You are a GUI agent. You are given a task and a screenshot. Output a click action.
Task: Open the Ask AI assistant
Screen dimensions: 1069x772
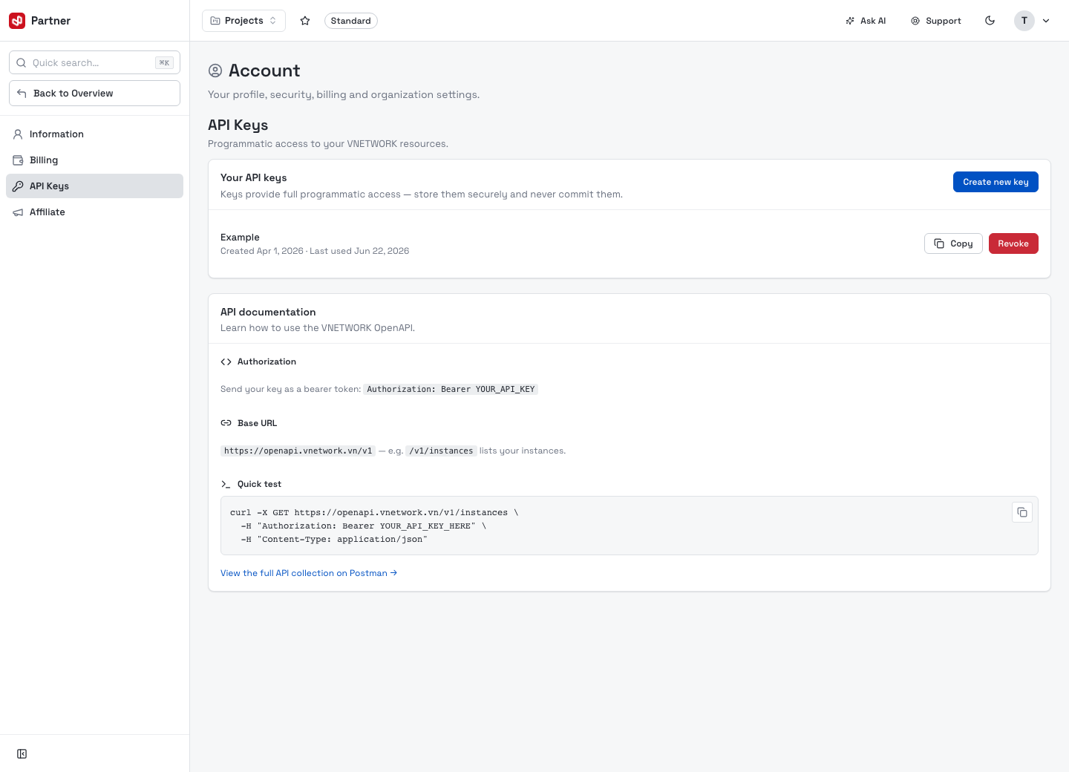click(x=866, y=21)
